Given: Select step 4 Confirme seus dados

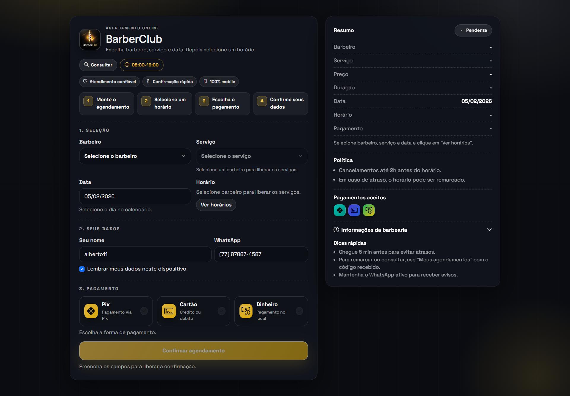Looking at the screenshot, I should [x=280, y=104].
